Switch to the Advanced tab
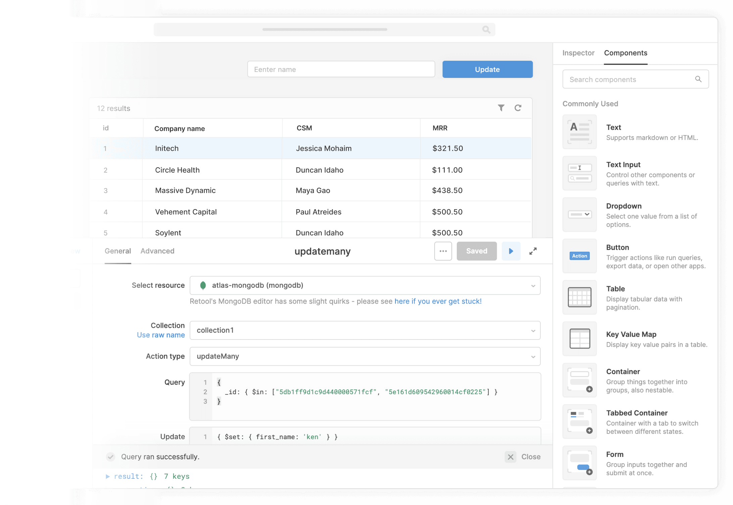This screenshot has height=505, width=733. (157, 251)
